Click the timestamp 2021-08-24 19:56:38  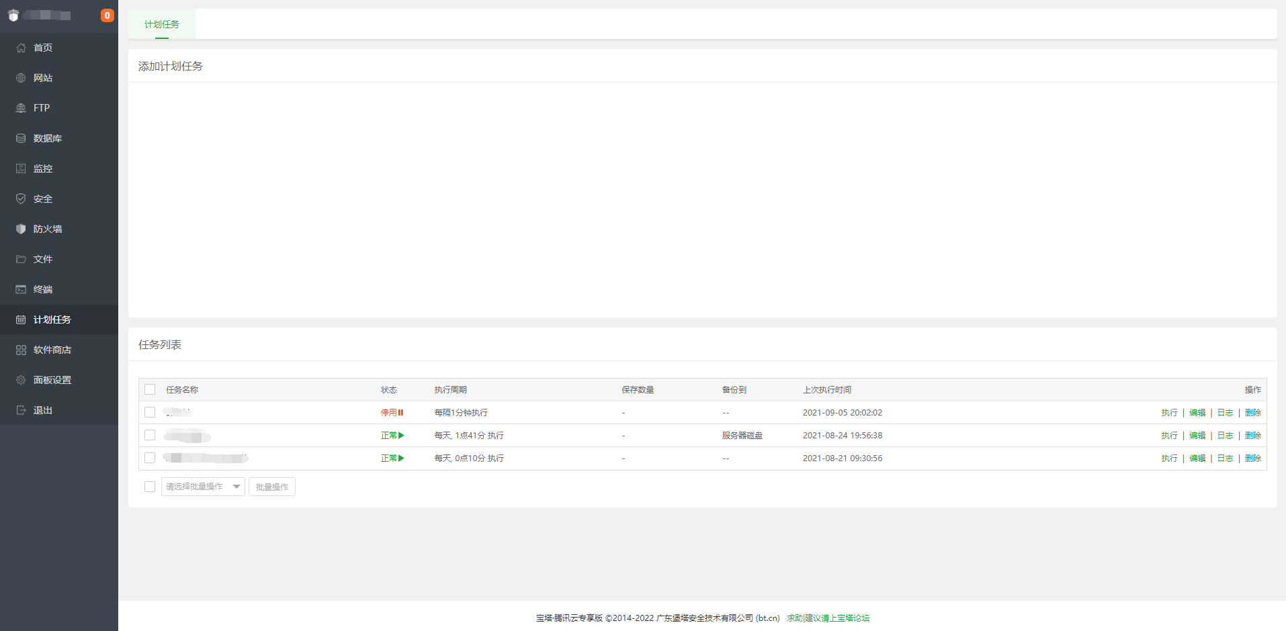(843, 436)
